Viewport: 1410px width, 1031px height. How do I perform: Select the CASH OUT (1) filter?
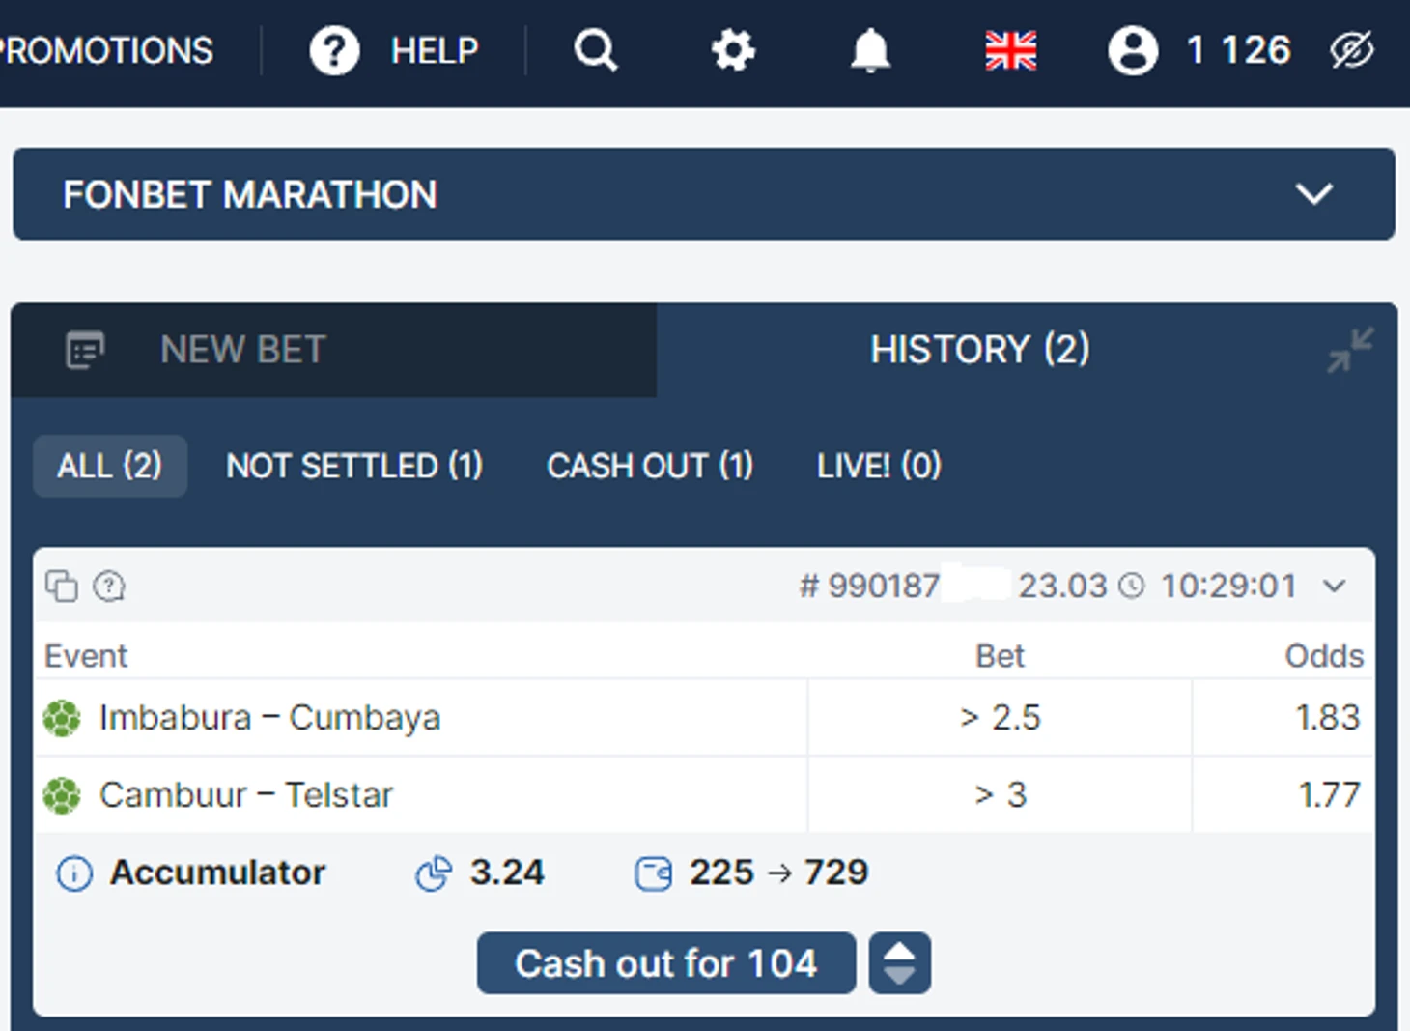[x=650, y=466]
